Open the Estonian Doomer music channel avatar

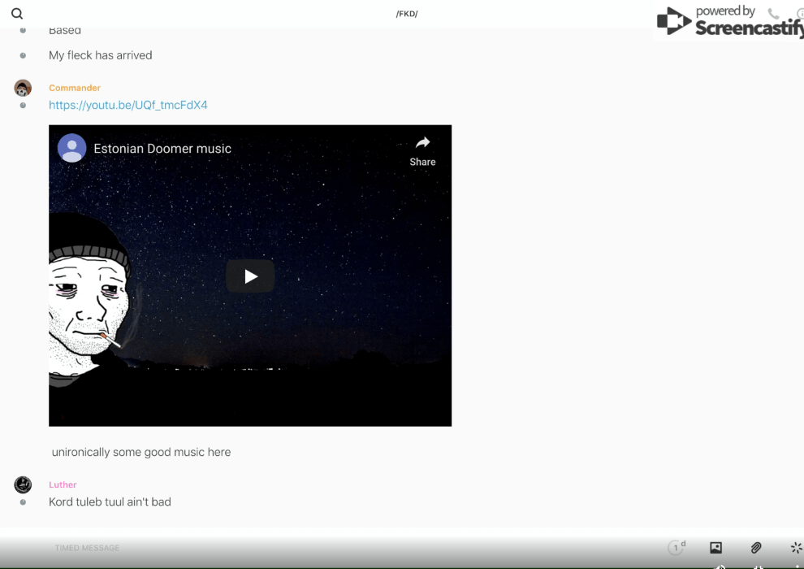tap(71, 148)
